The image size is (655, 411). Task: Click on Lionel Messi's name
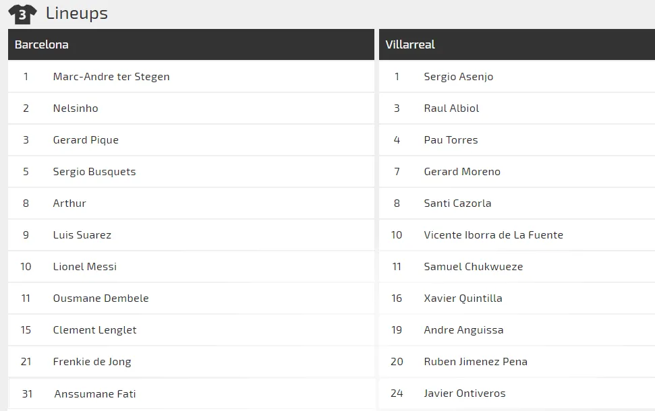85,267
